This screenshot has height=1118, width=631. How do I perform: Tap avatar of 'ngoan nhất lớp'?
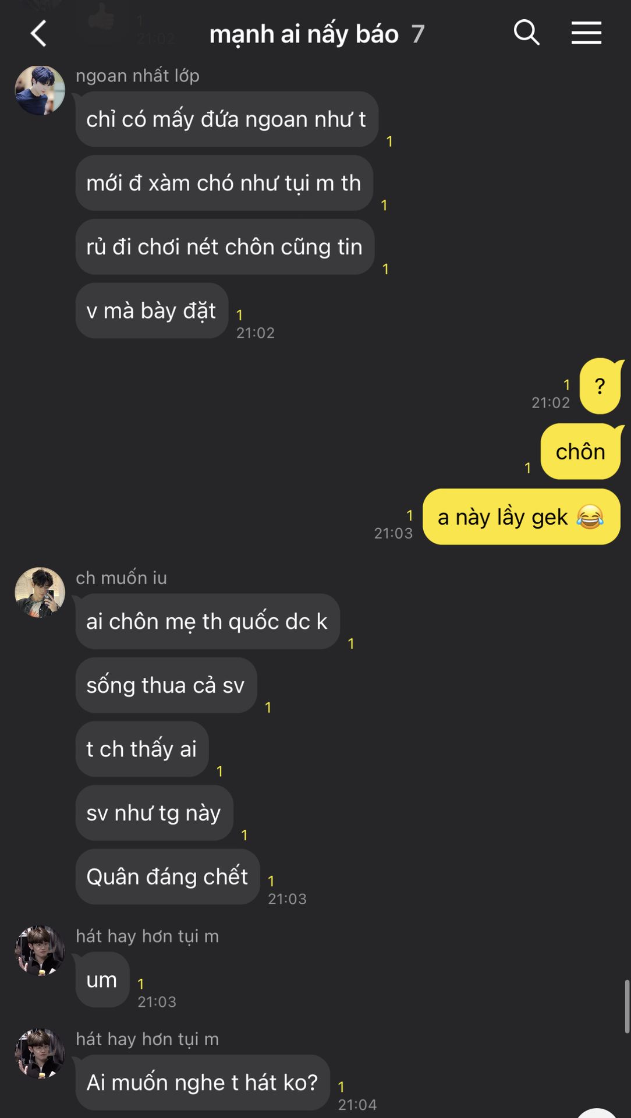(40, 90)
